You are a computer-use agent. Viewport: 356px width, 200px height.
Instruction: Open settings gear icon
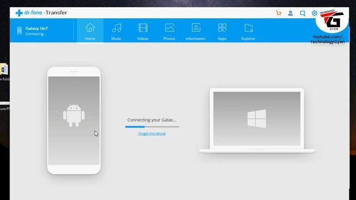[314, 13]
